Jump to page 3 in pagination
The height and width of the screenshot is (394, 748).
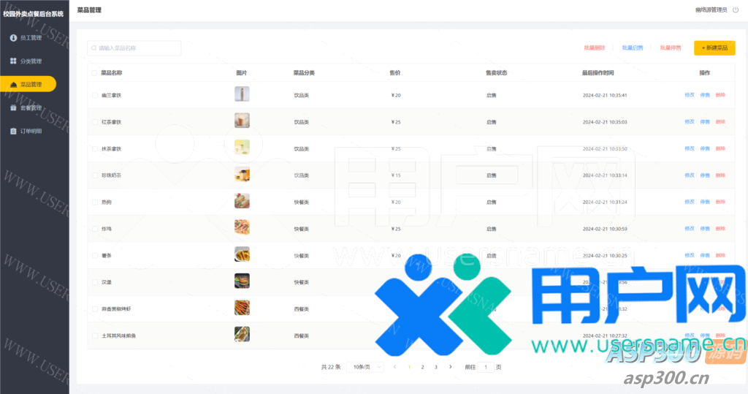(436, 367)
